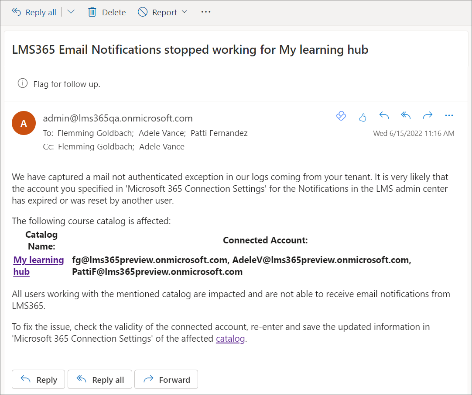
Task: Expand the Reply all dropdown chevron
Action: click(71, 12)
